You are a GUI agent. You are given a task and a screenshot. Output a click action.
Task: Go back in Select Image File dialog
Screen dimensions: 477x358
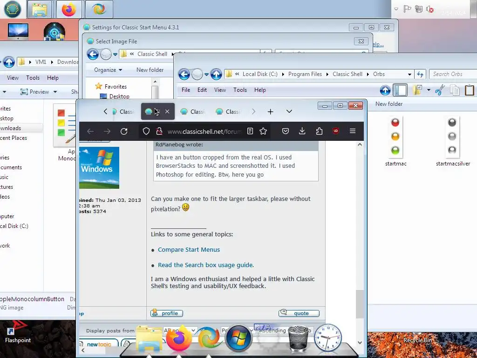(x=93, y=55)
